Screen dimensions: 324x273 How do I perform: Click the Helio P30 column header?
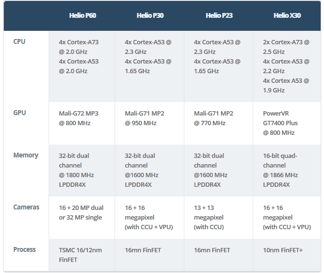coord(150,15)
